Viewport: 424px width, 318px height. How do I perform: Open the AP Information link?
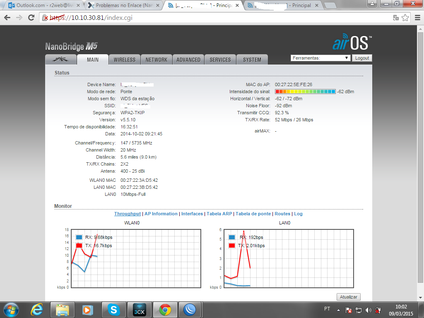(161, 214)
